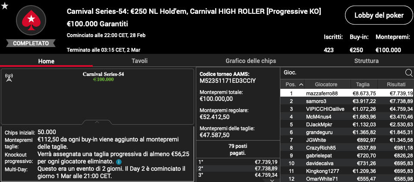The image size is (414, 182).
Task: Open the Grafico delle chips tab
Action: coord(251,61)
